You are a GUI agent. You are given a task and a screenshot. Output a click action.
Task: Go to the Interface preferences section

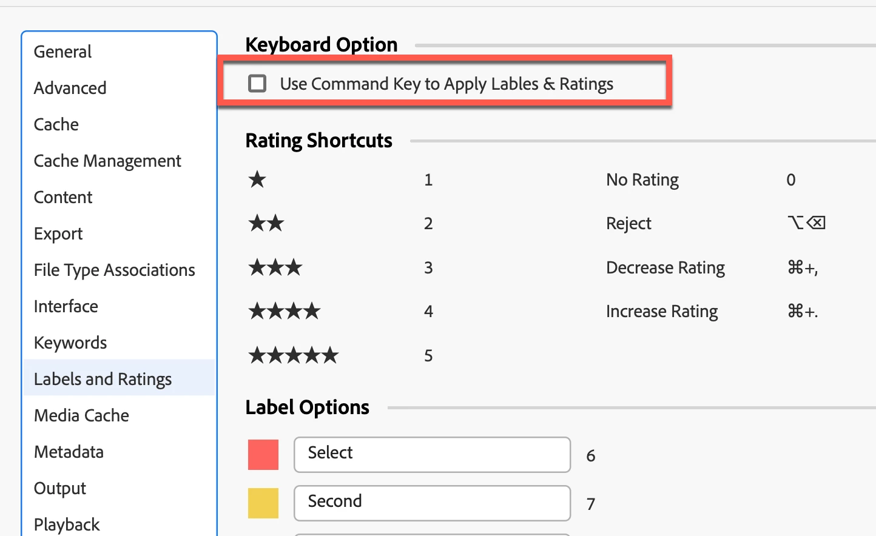(66, 307)
